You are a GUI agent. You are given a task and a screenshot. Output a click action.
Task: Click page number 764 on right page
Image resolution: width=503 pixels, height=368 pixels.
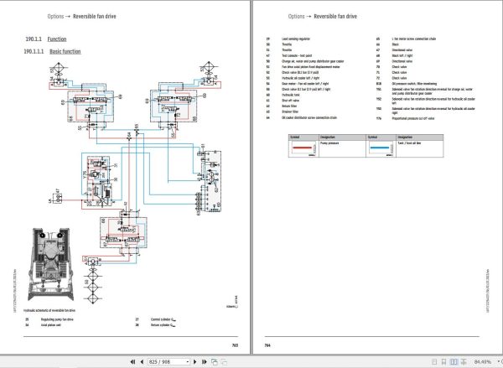click(267, 345)
